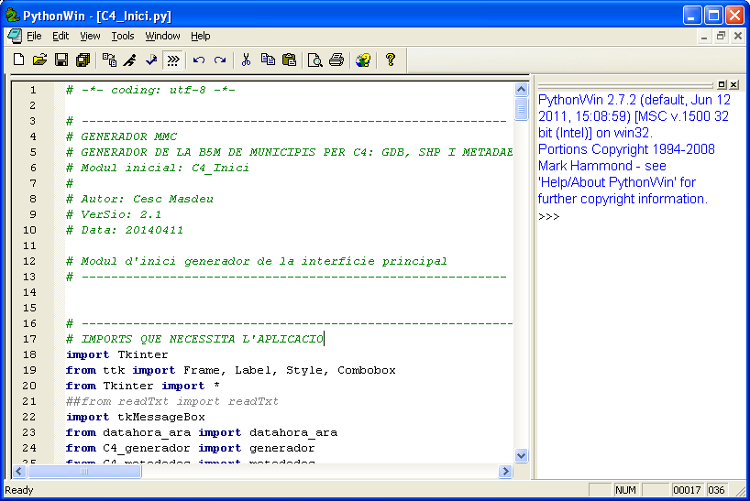Image resolution: width=750 pixels, height=501 pixels.
Task: Click the '# -*- coding: utf-8 -*-' line
Action: coord(150,90)
